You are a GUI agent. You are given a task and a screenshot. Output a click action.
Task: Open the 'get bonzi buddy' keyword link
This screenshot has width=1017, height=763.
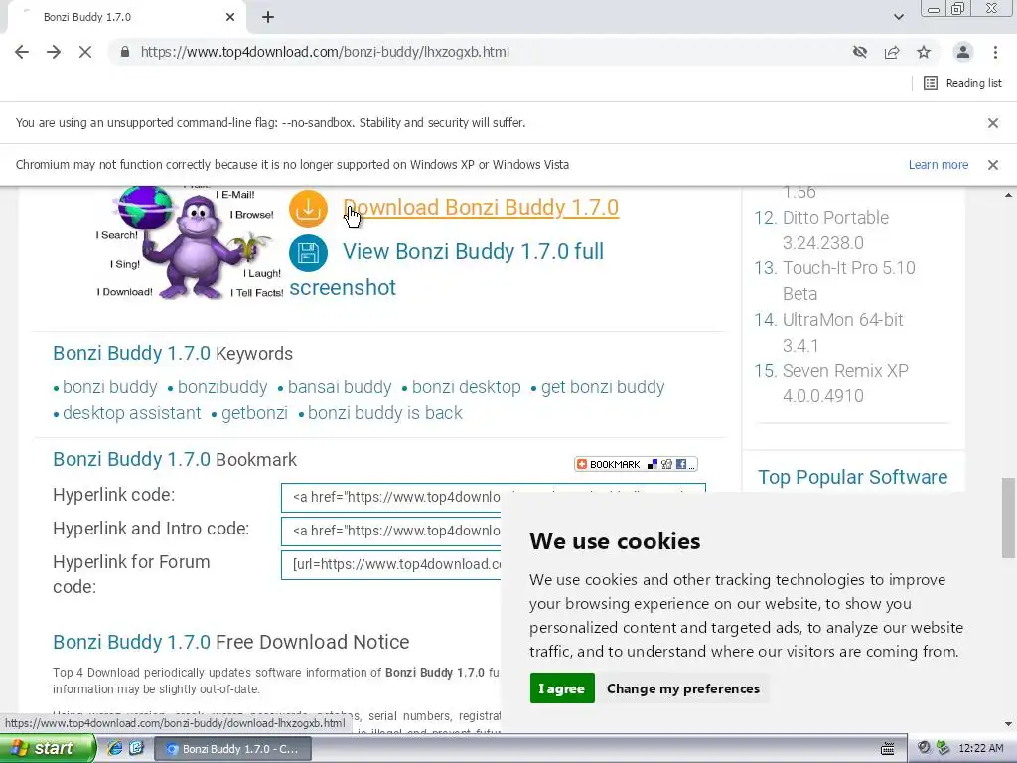(603, 387)
